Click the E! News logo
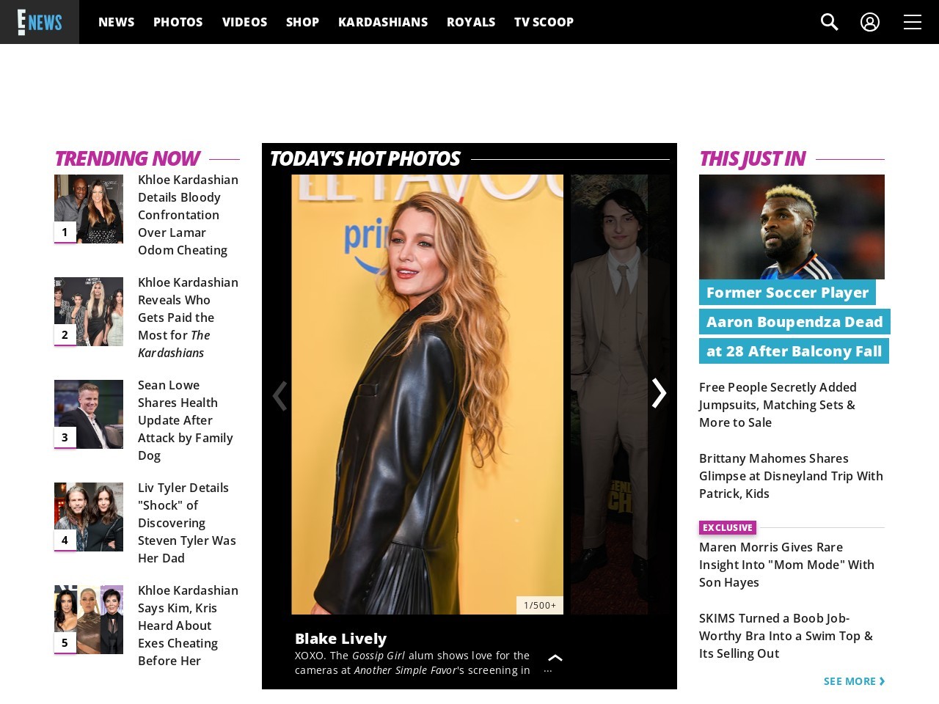 (40, 22)
